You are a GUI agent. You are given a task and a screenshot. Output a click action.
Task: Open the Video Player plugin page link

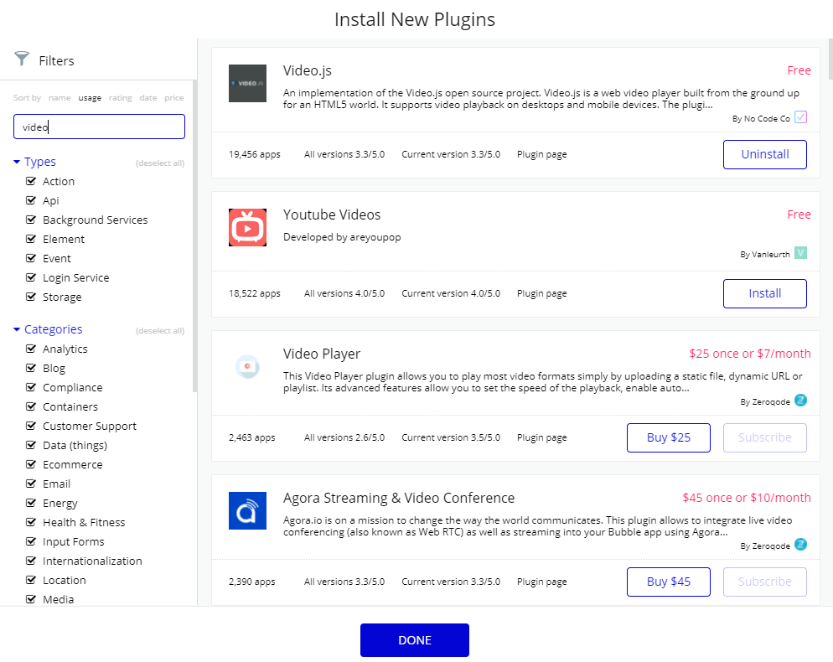click(x=542, y=437)
